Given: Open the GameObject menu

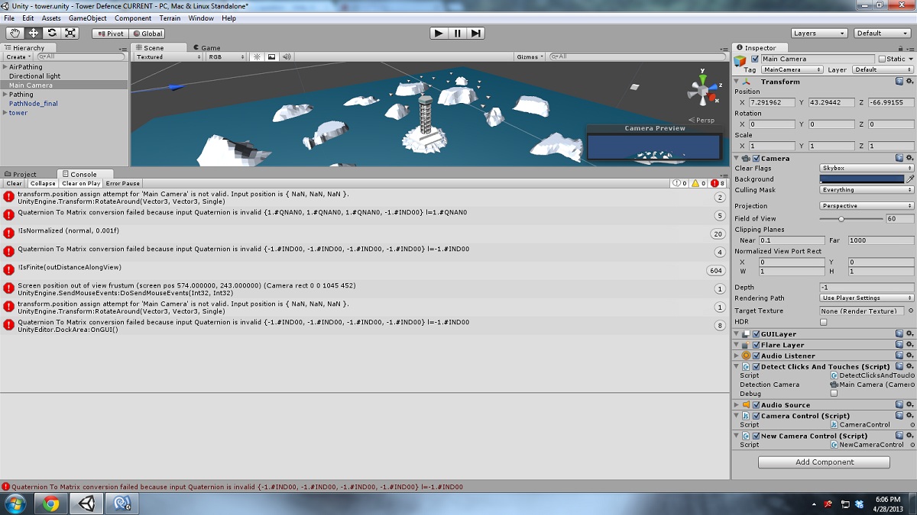Looking at the screenshot, I should point(88,18).
